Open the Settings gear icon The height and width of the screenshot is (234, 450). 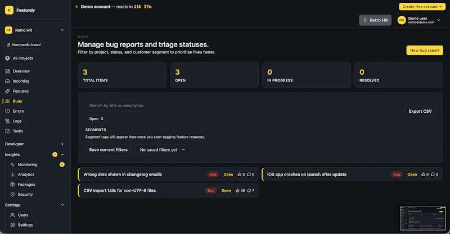coord(12,225)
